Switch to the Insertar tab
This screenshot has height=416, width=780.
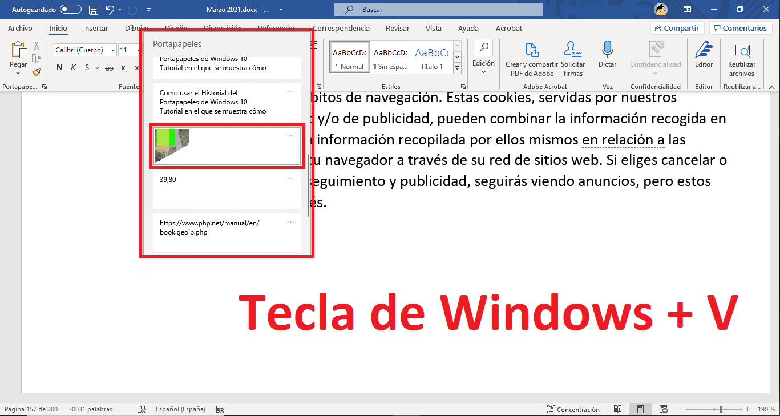(x=96, y=28)
